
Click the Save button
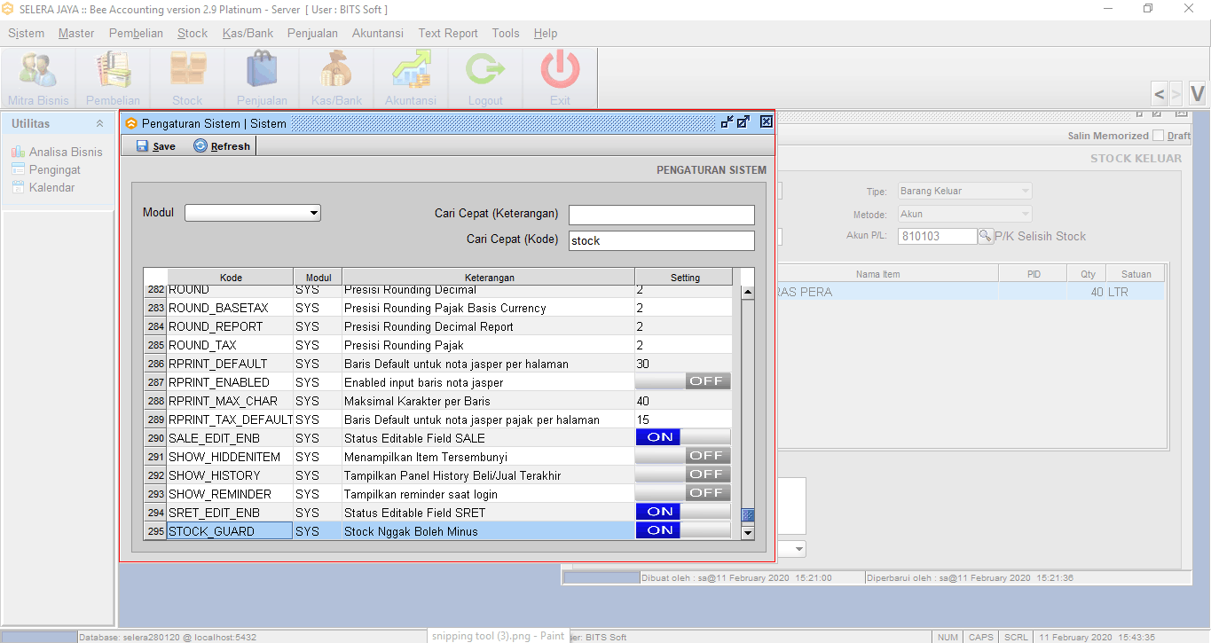pyautogui.click(x=156, y=146)
